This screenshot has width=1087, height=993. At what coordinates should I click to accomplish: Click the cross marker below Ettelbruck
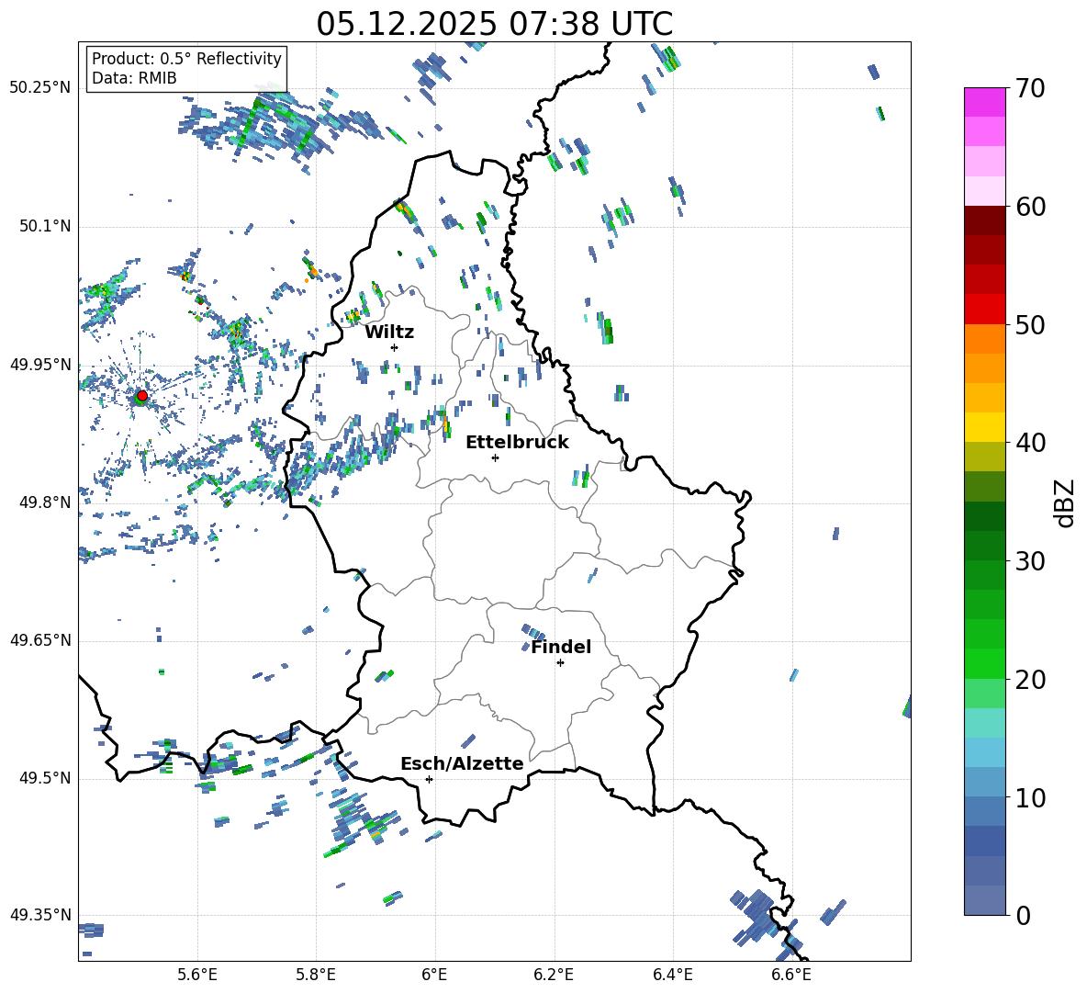click(x=495, y=457)
